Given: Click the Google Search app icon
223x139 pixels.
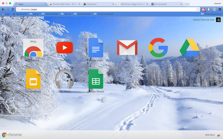Looking at the screenshot, I should [x=158, y=48].
